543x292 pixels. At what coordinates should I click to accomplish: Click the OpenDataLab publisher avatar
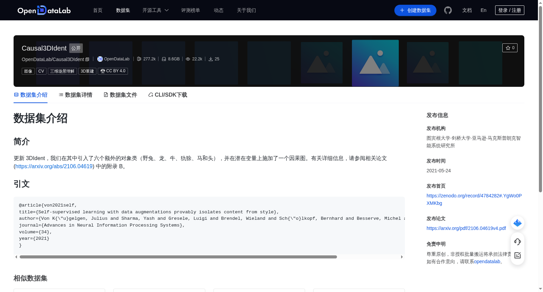coord(100,59)
